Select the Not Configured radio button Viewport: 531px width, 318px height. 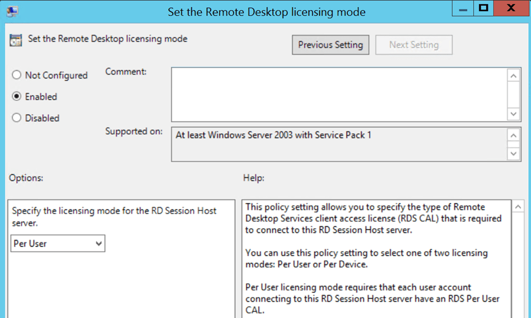tap(16, 75)
